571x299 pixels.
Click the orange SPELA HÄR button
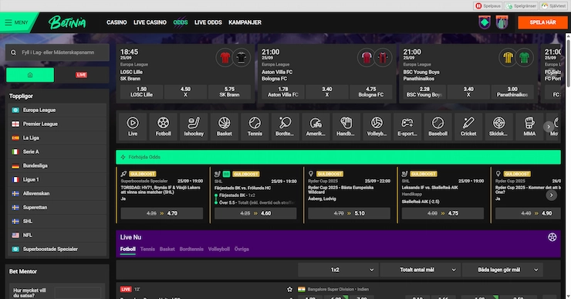(x=542, y=22)
